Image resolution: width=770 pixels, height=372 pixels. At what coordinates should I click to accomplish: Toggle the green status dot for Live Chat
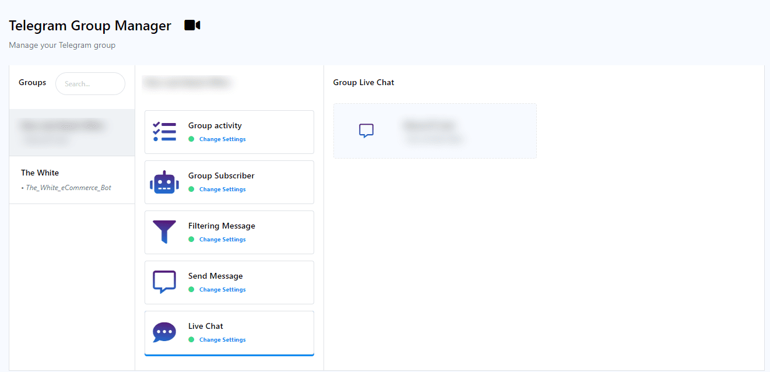[191, 340]
